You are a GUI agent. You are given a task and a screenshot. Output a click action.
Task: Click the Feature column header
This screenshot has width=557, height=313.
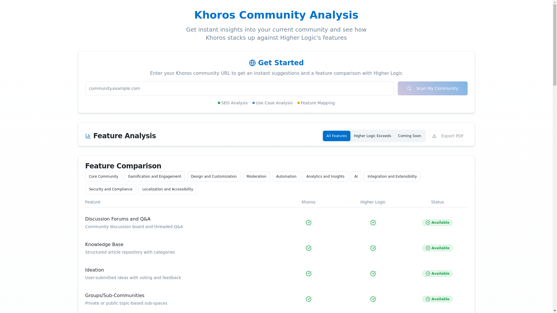pos(93,202)
